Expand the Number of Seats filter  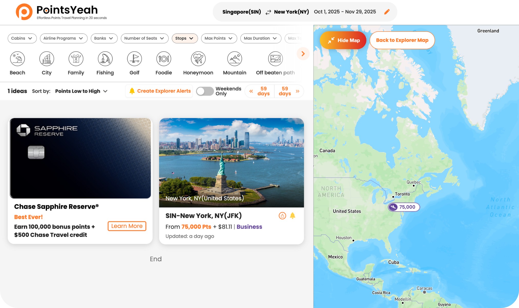point(145,38)
